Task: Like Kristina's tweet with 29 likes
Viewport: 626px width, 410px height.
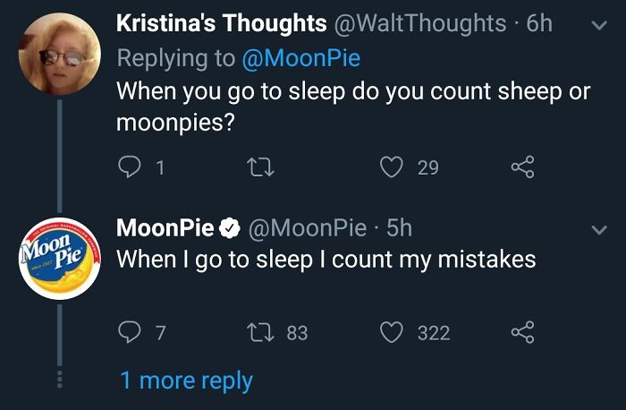Action: 391,167
